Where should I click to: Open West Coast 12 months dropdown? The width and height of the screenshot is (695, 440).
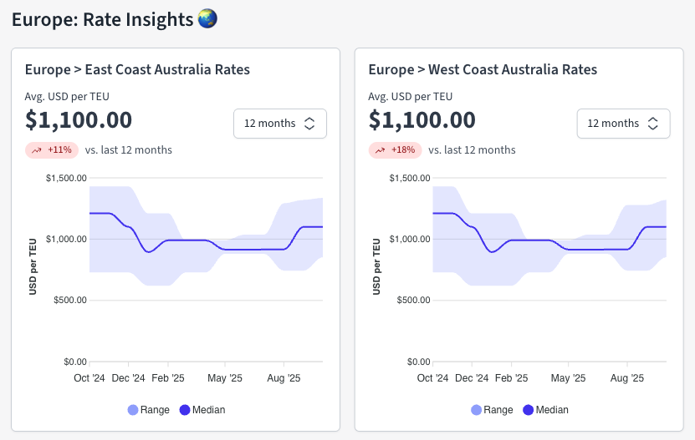tap(623, 124)
